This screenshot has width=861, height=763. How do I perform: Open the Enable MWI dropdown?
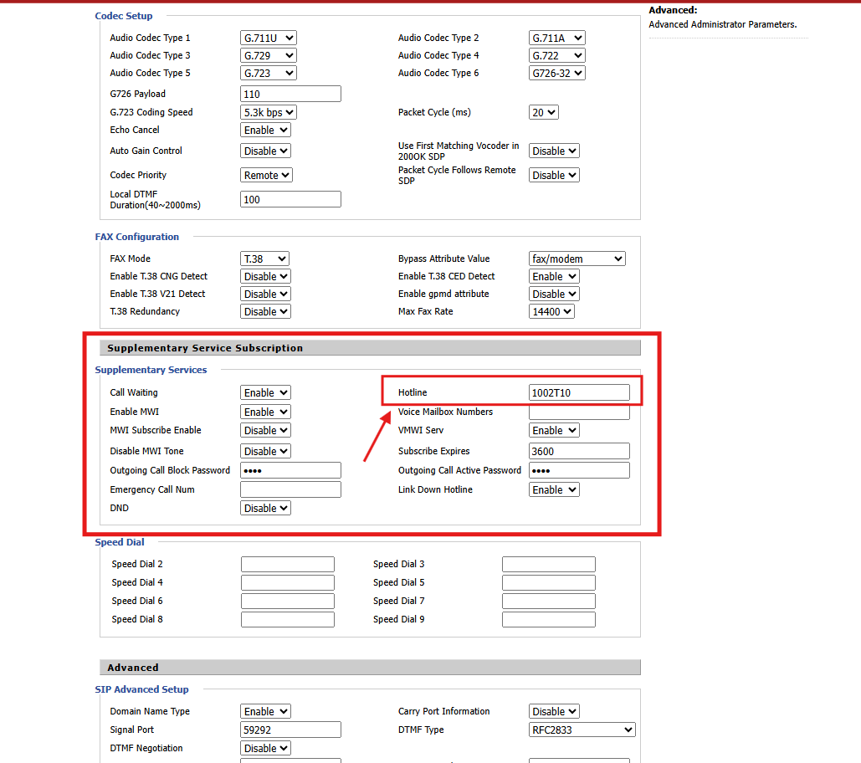[265, 412]
